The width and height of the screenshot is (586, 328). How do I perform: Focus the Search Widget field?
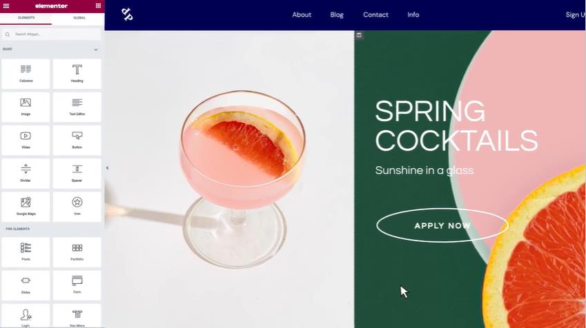pyautogui.click(x=52, y=34)
